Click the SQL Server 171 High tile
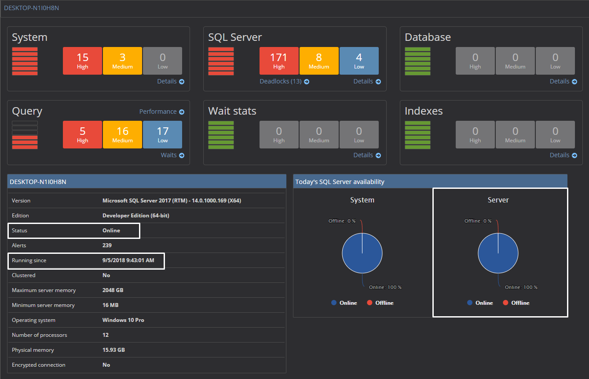Screen dimensions: 589x379 click(279, 61)
